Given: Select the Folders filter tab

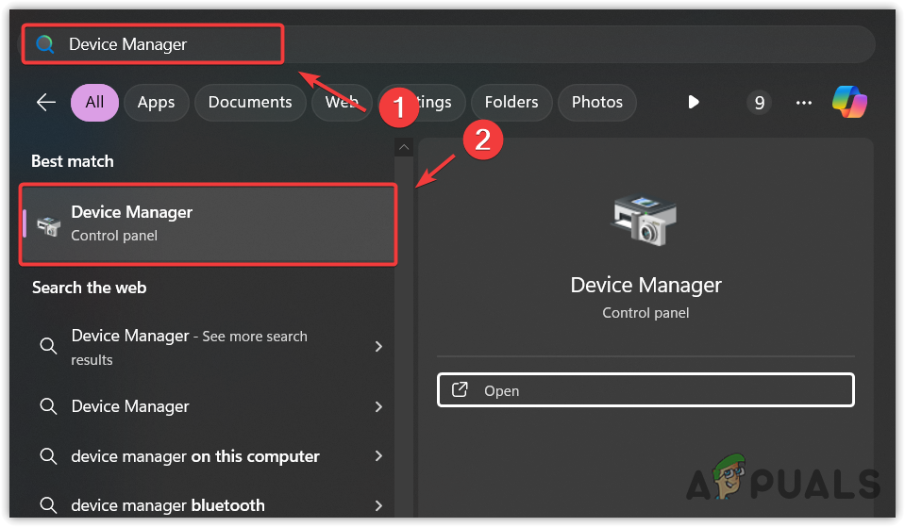Looking at the screenshot, I should click(x=511, y=102).
